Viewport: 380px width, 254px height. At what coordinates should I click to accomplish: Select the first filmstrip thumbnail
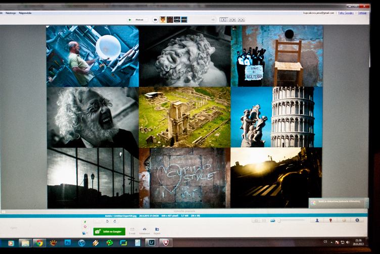tap(163, 20)
